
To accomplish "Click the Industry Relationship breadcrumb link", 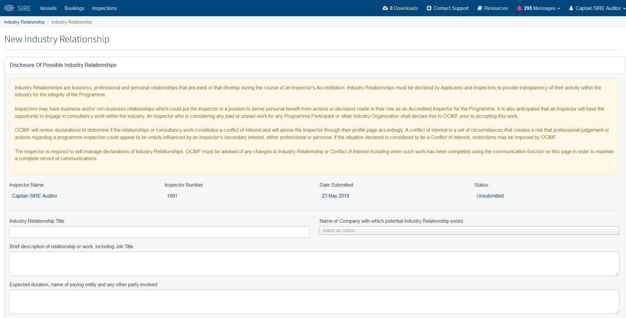I will [24, 22].
